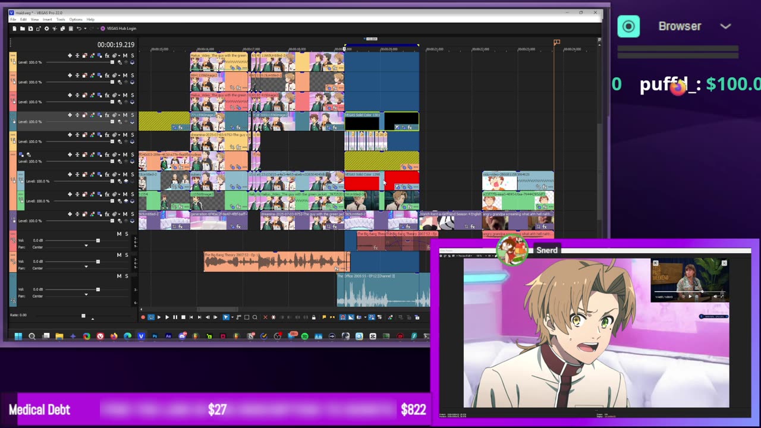Toggle automatic crossfades
This screenshot has height=428, width=761.
click(x=351, y=317)
